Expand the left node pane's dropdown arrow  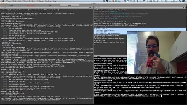click(92, 8)
